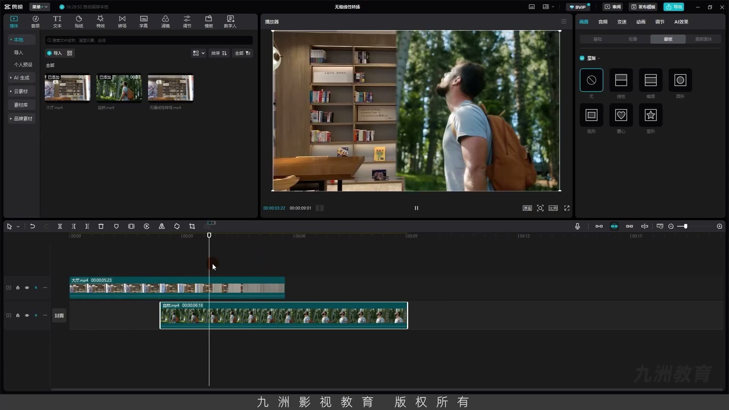Switch to the 变速 tab
This screenshot has height=410, width=729.
point(622,22)
